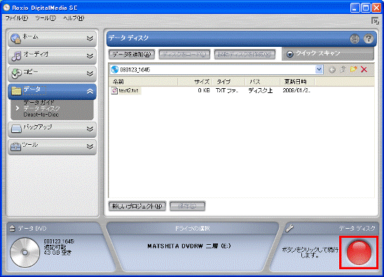
Task: Click the help question mark icon
Action: click(368, 39)
